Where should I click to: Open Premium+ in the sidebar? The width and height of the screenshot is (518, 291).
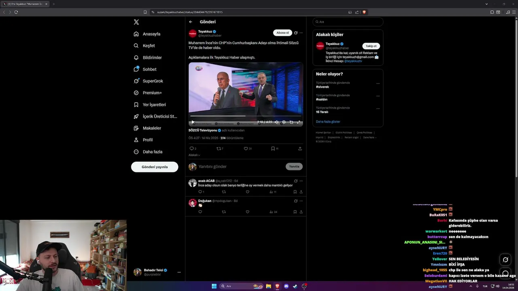[148, 93]
